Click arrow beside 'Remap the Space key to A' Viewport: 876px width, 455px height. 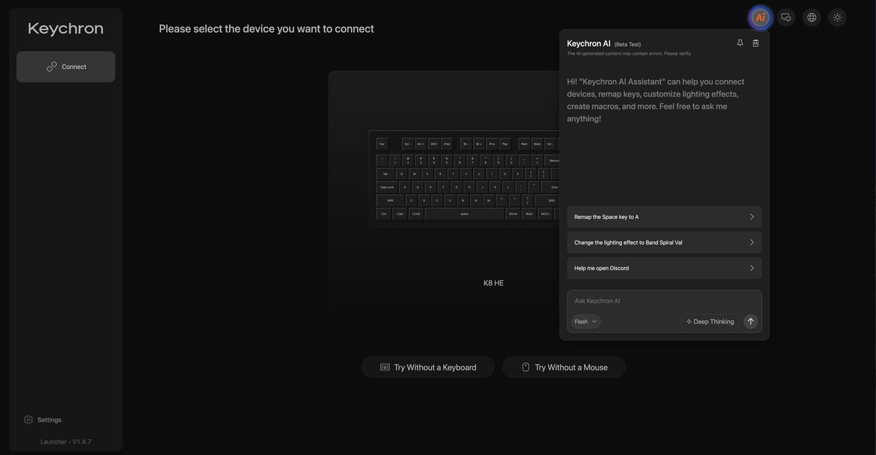752,217
